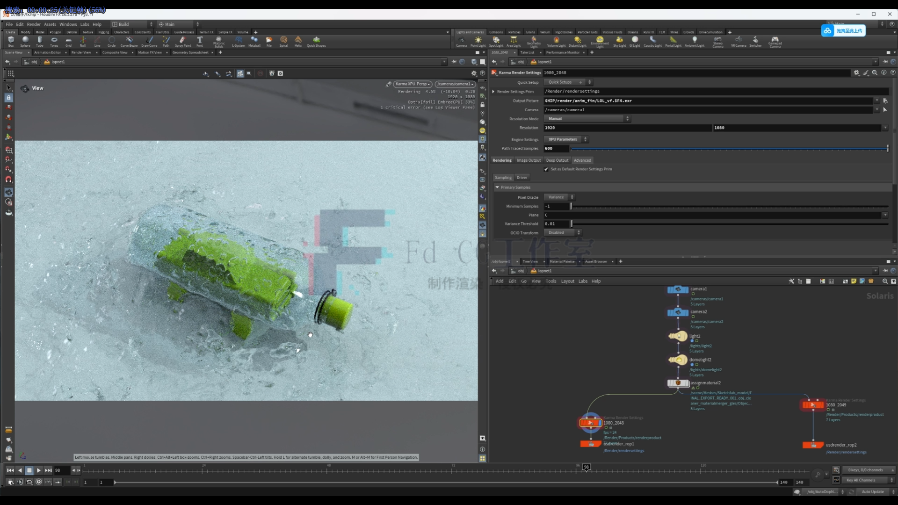898x505 pixels.
Task: Collapse the Primary Samples section
Action: pos(497,187)
